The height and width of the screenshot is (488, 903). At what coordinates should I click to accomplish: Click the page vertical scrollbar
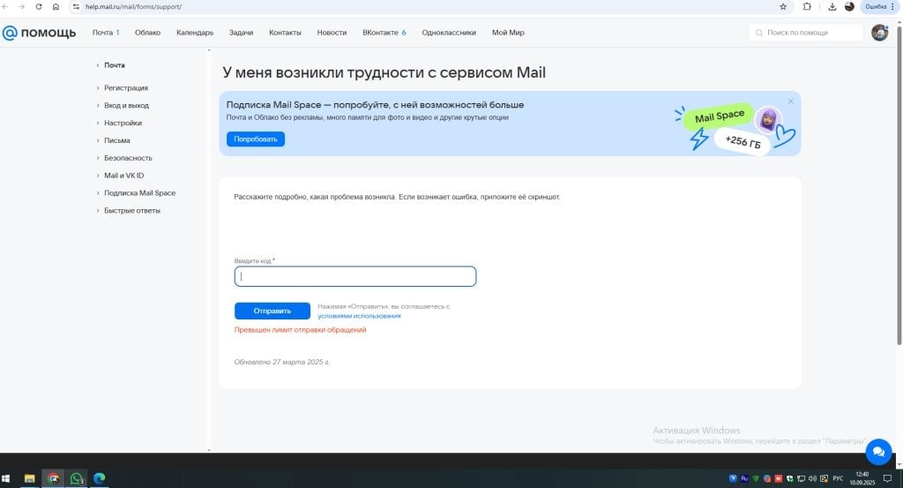[899, 184]
